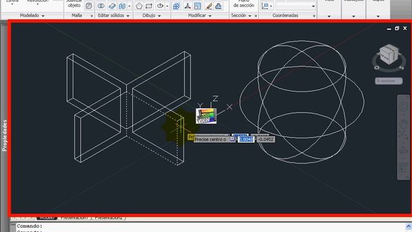Click the highlighted dynamic input coordinate field
The height and width of the screenshot is (232, 412).
tap(246, 139)
